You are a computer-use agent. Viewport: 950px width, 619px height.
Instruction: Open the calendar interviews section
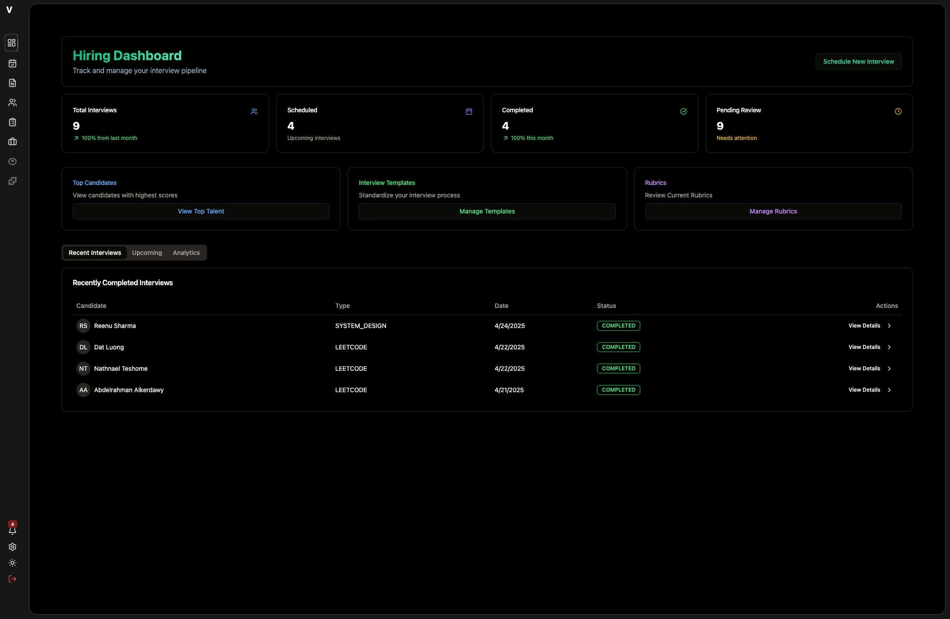[x=12, y=63]
